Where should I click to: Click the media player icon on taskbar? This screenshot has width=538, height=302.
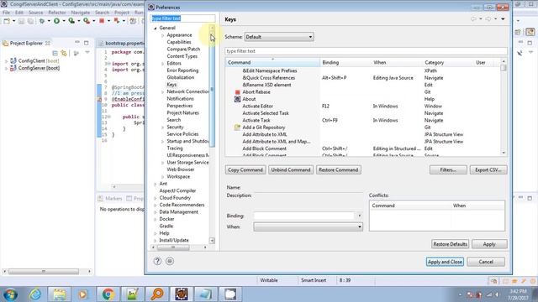pos(83,294)
